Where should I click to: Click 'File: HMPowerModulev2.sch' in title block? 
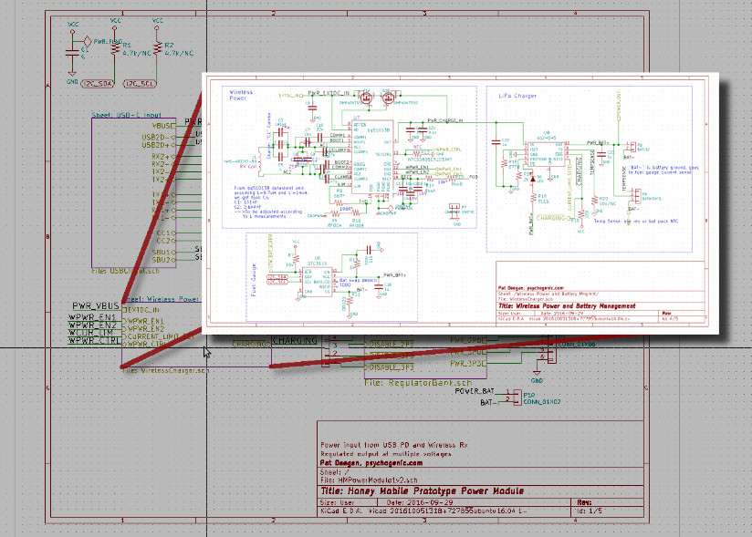coord(369,480)
